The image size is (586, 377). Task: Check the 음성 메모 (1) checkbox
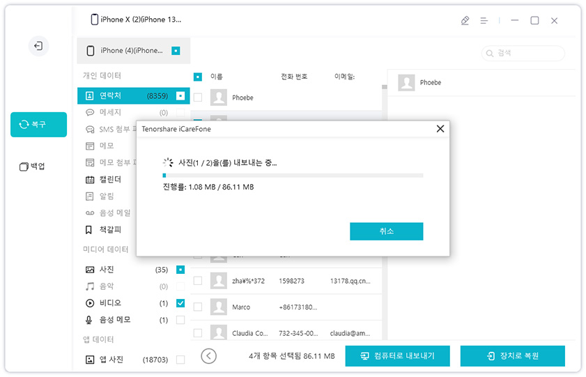(x=180, y=320)
